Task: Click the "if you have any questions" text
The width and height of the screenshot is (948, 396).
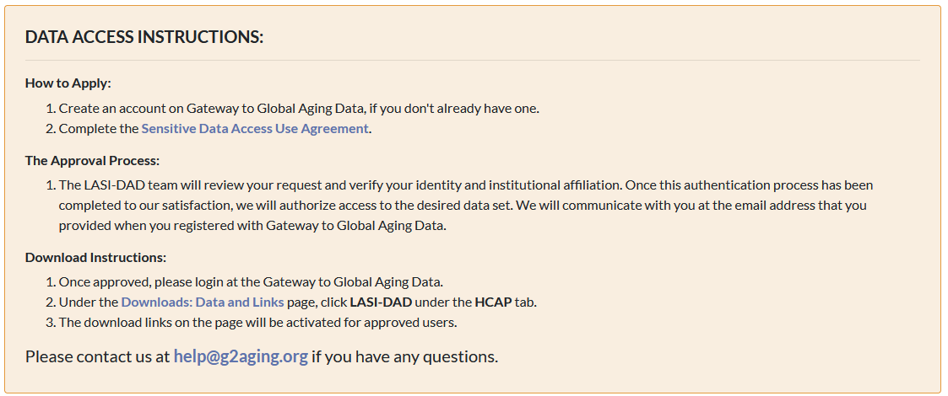Action: pos(405,356)
